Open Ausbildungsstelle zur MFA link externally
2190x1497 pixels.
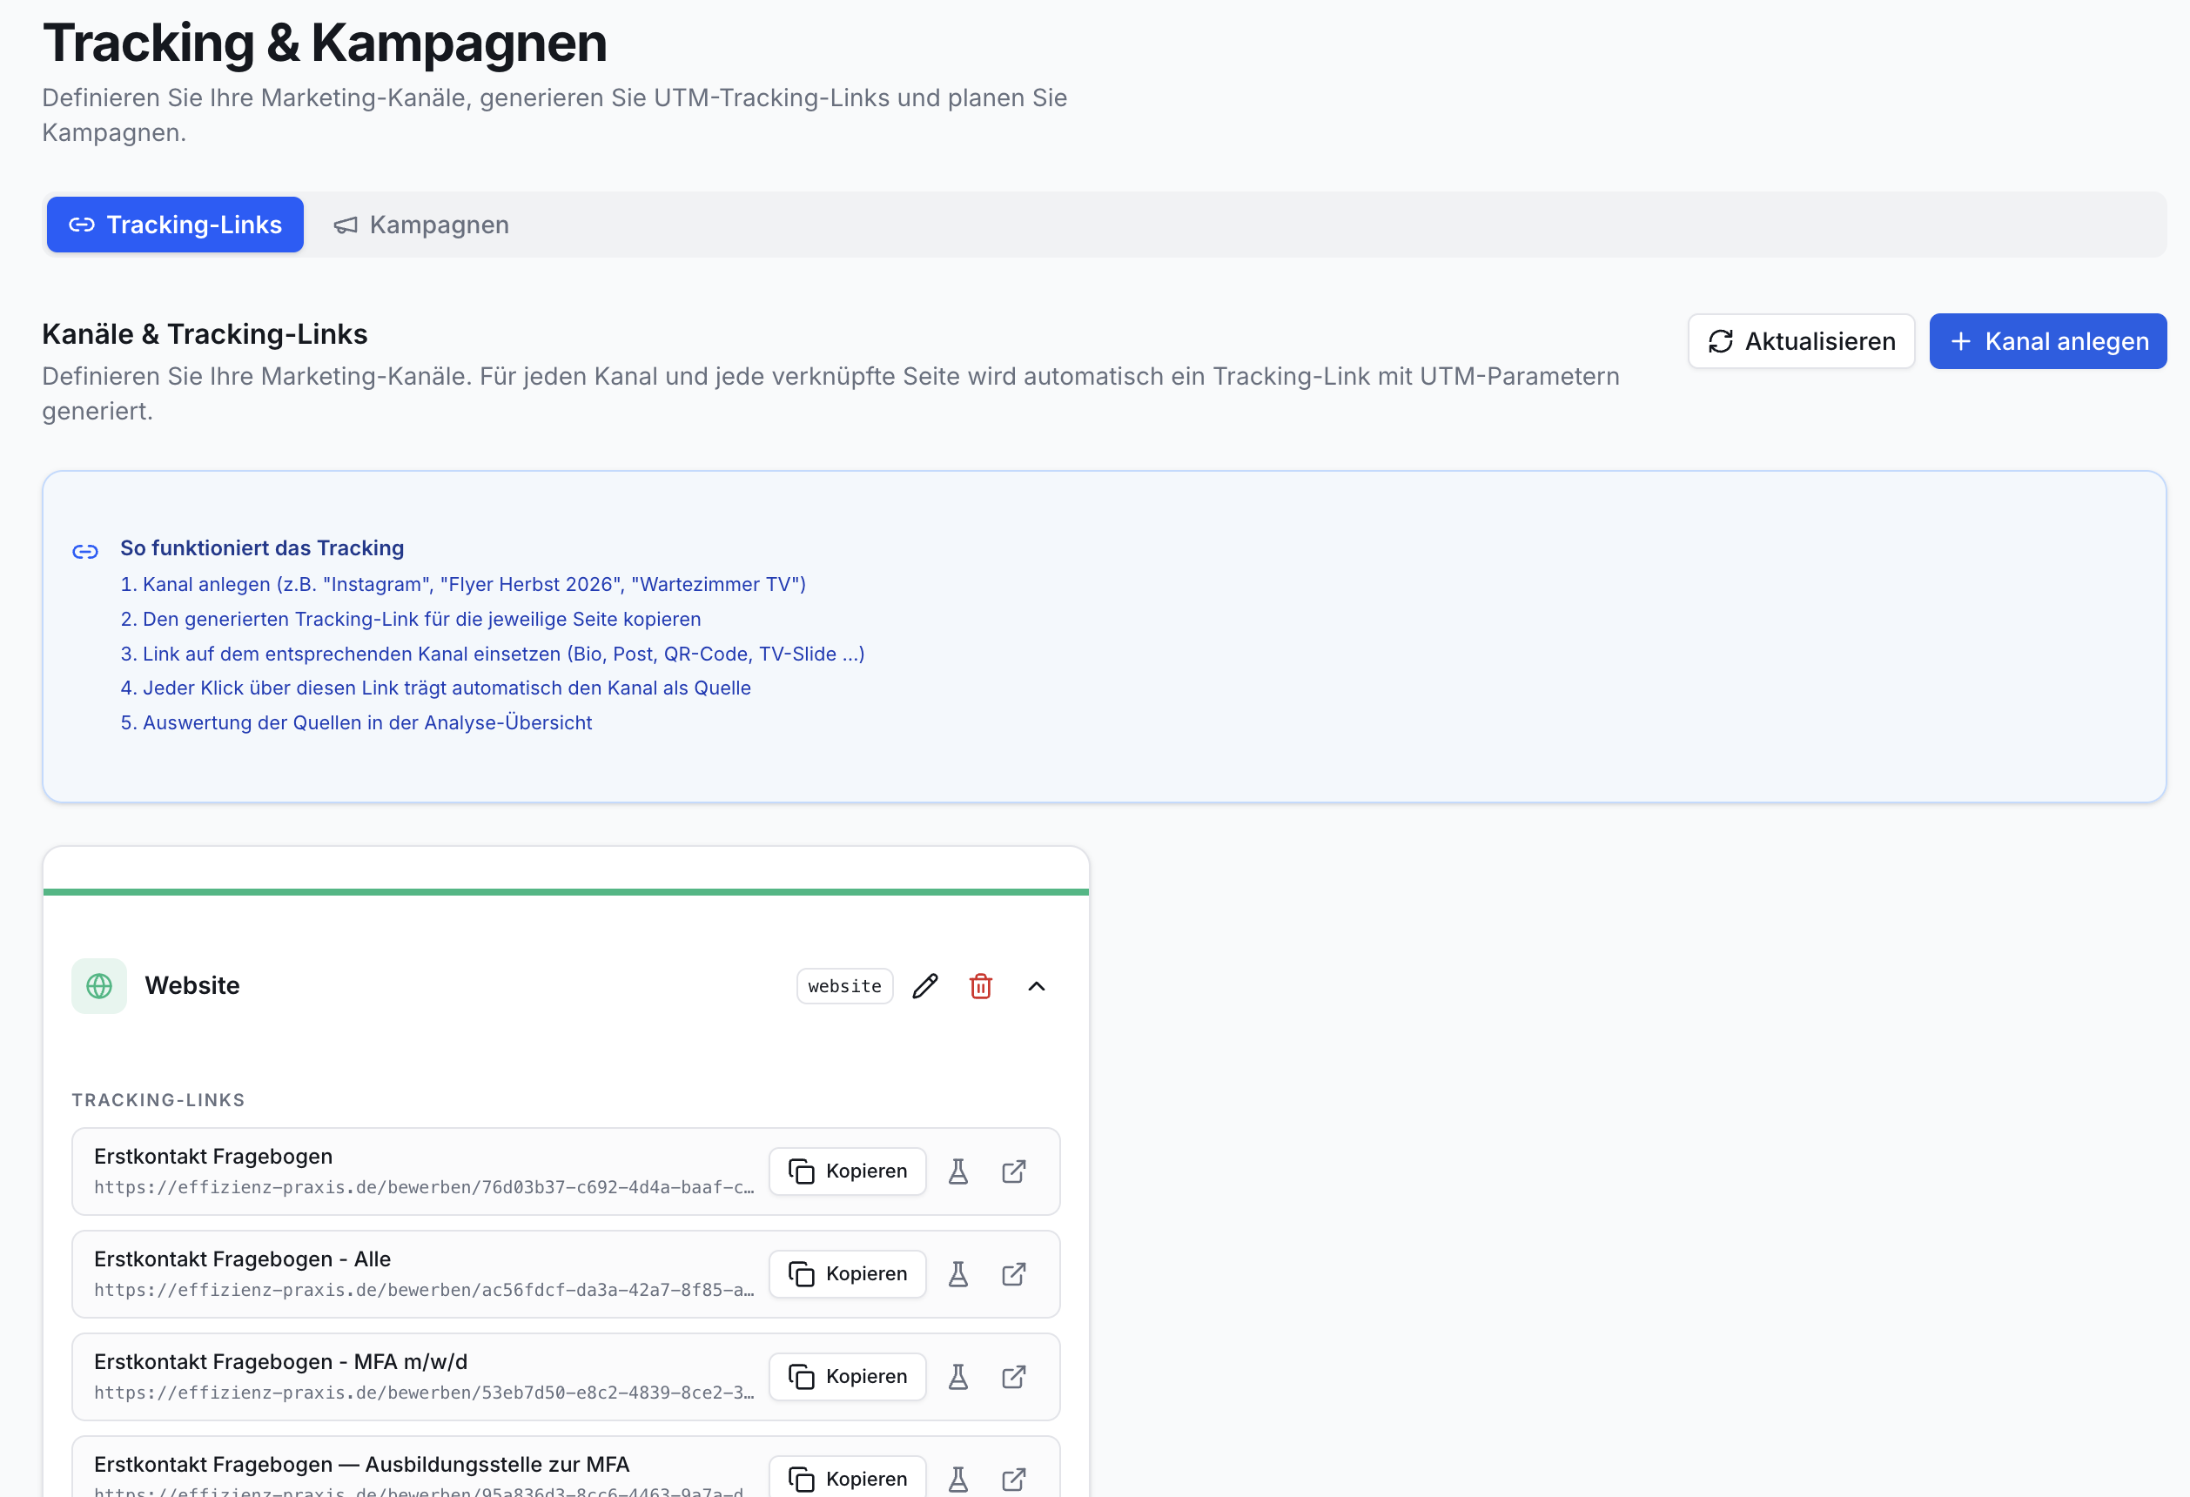pos(1014,1479)
